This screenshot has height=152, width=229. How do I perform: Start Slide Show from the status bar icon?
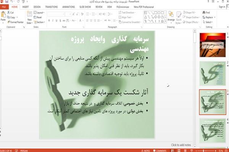tap(192, 150)
